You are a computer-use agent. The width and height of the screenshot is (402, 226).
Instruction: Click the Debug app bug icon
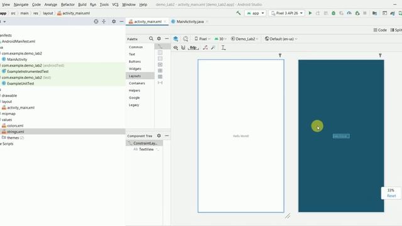334,13
